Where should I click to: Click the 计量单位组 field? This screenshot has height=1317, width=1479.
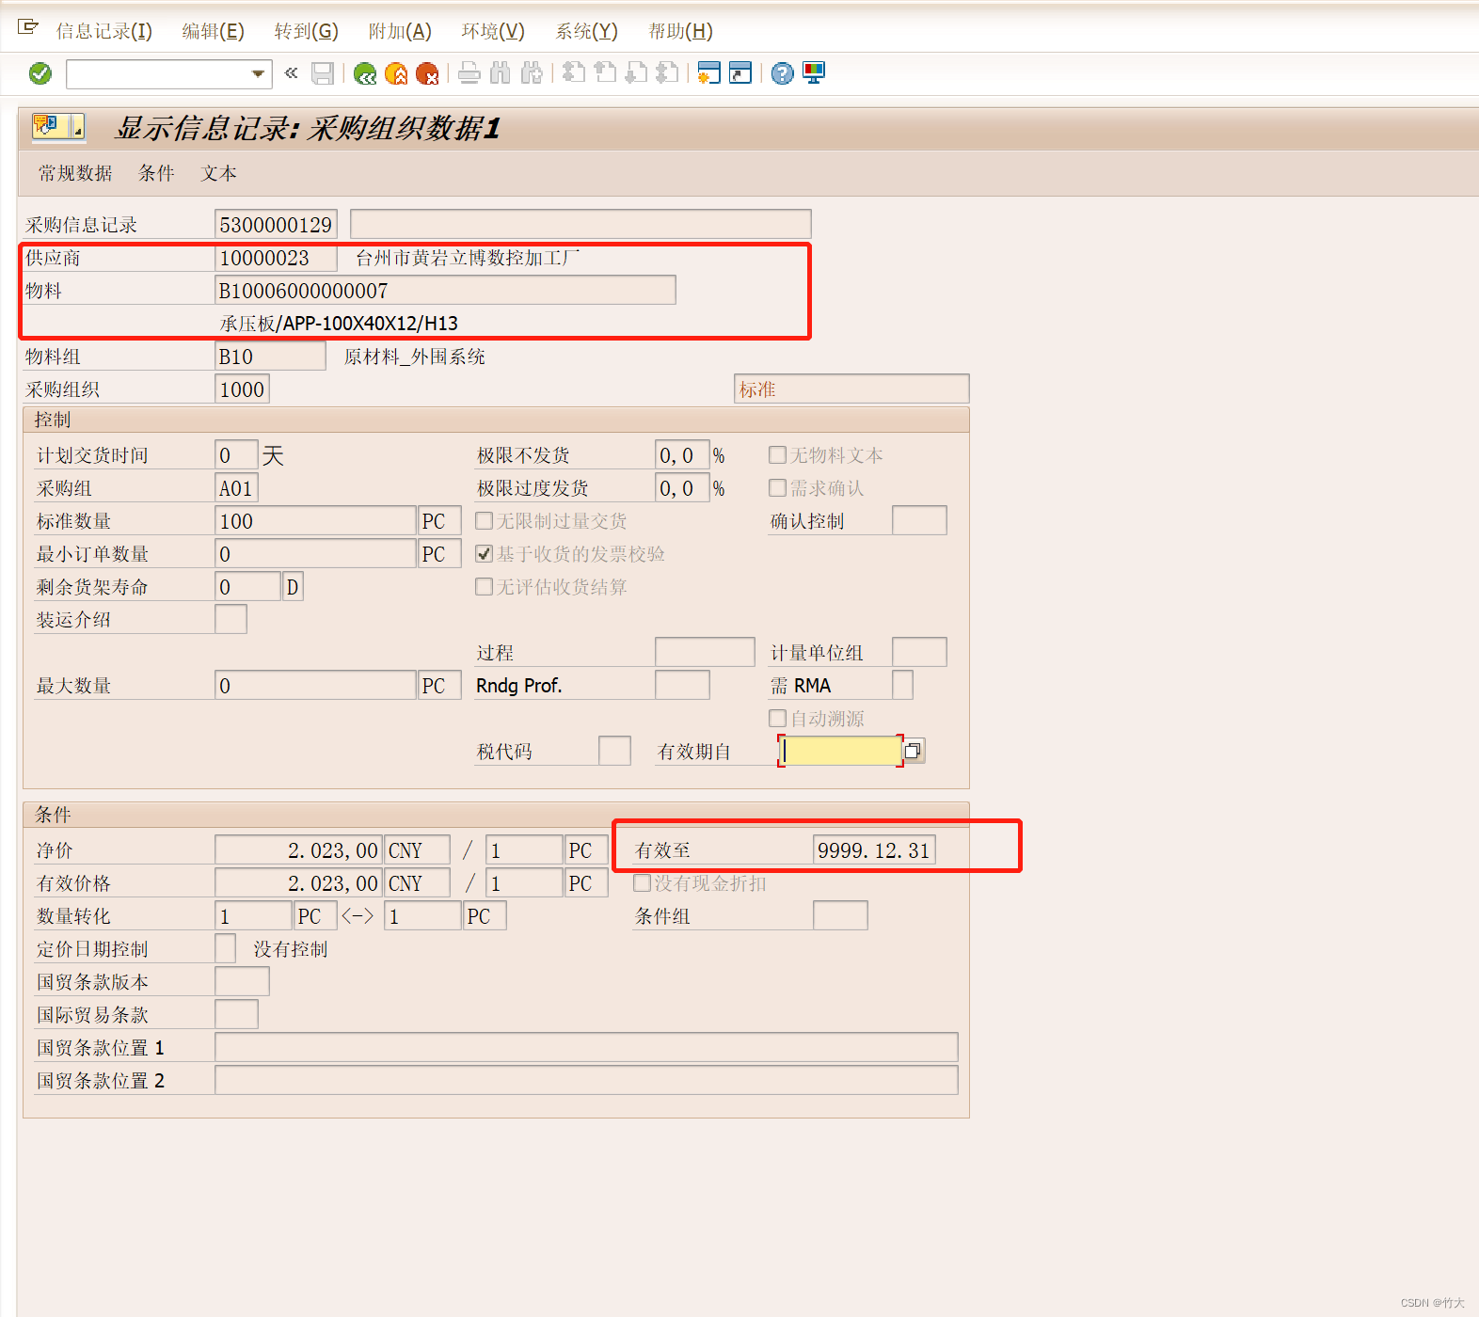tap(919, 652)
